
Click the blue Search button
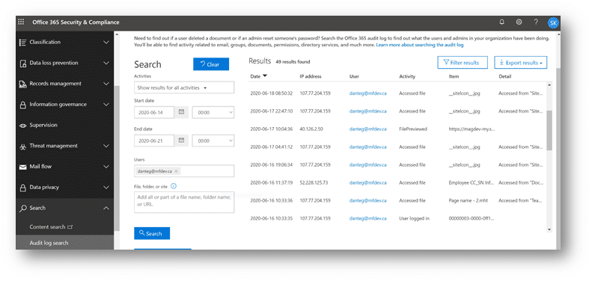pyautogui.click(x=152, y=233)
